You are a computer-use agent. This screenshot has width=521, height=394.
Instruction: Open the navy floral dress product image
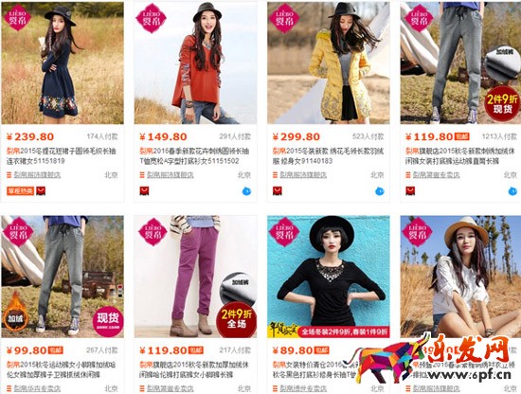click(63, 63)
